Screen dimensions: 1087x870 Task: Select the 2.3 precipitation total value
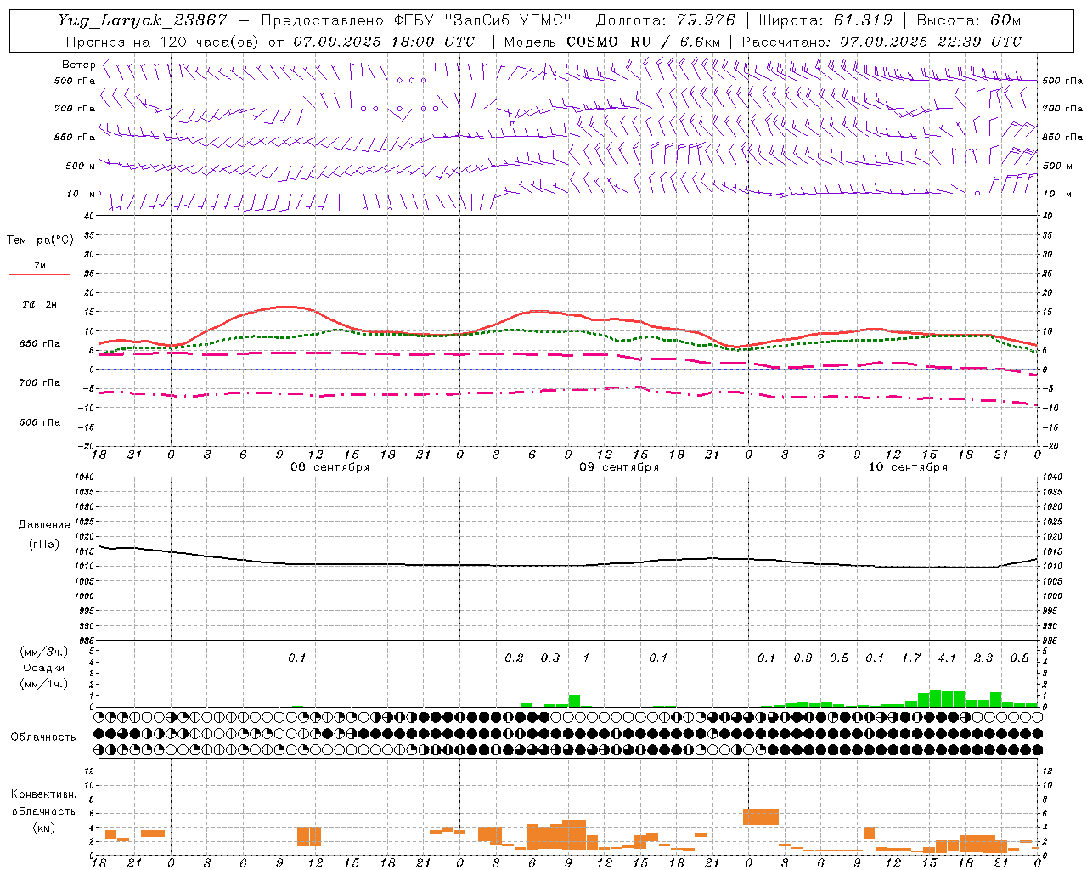pyautogui.click(x=983, y=658)
